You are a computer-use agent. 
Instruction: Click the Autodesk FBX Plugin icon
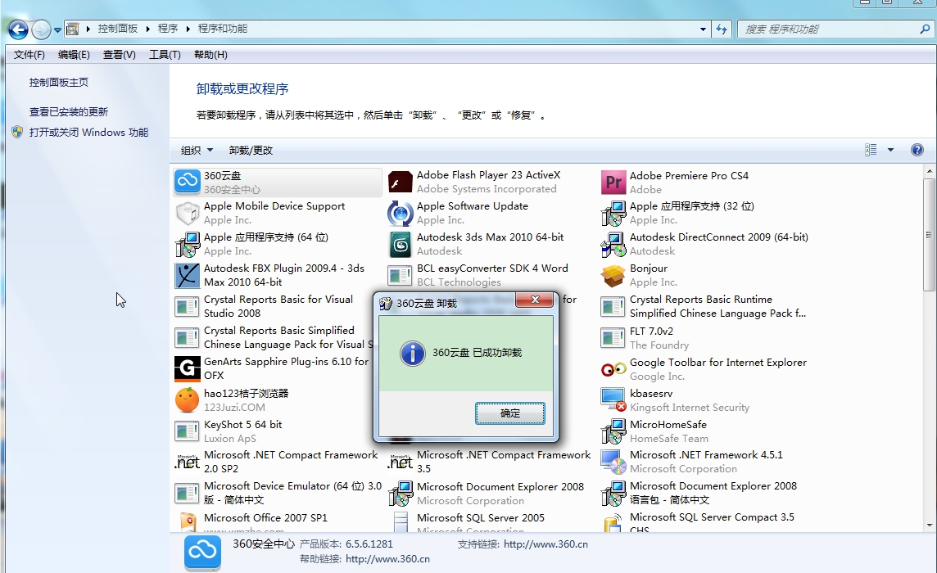tap(187, 275)
